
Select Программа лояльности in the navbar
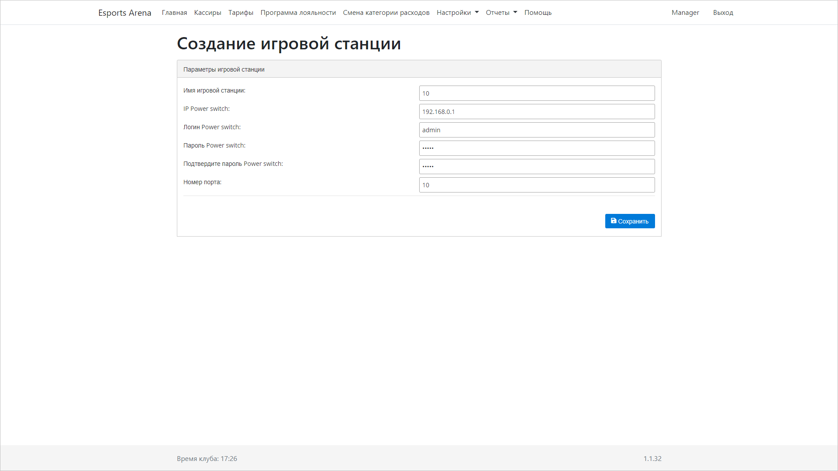(x=298, y=13)
